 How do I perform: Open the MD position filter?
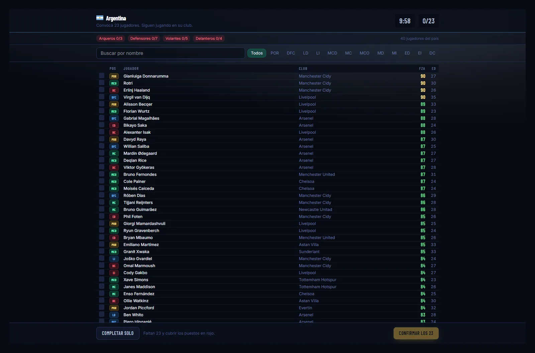click(381, 53)
